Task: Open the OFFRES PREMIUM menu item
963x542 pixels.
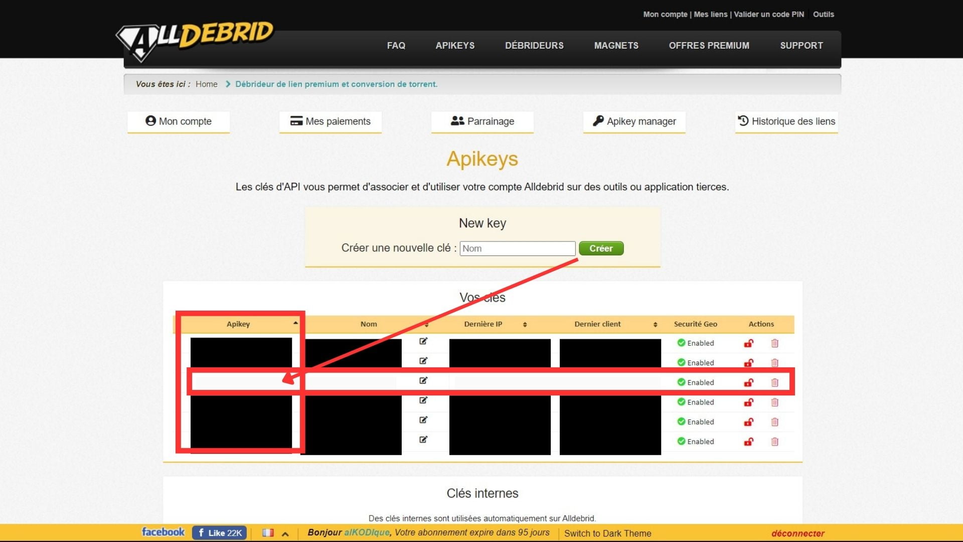Action: click(x=709, y=45)
